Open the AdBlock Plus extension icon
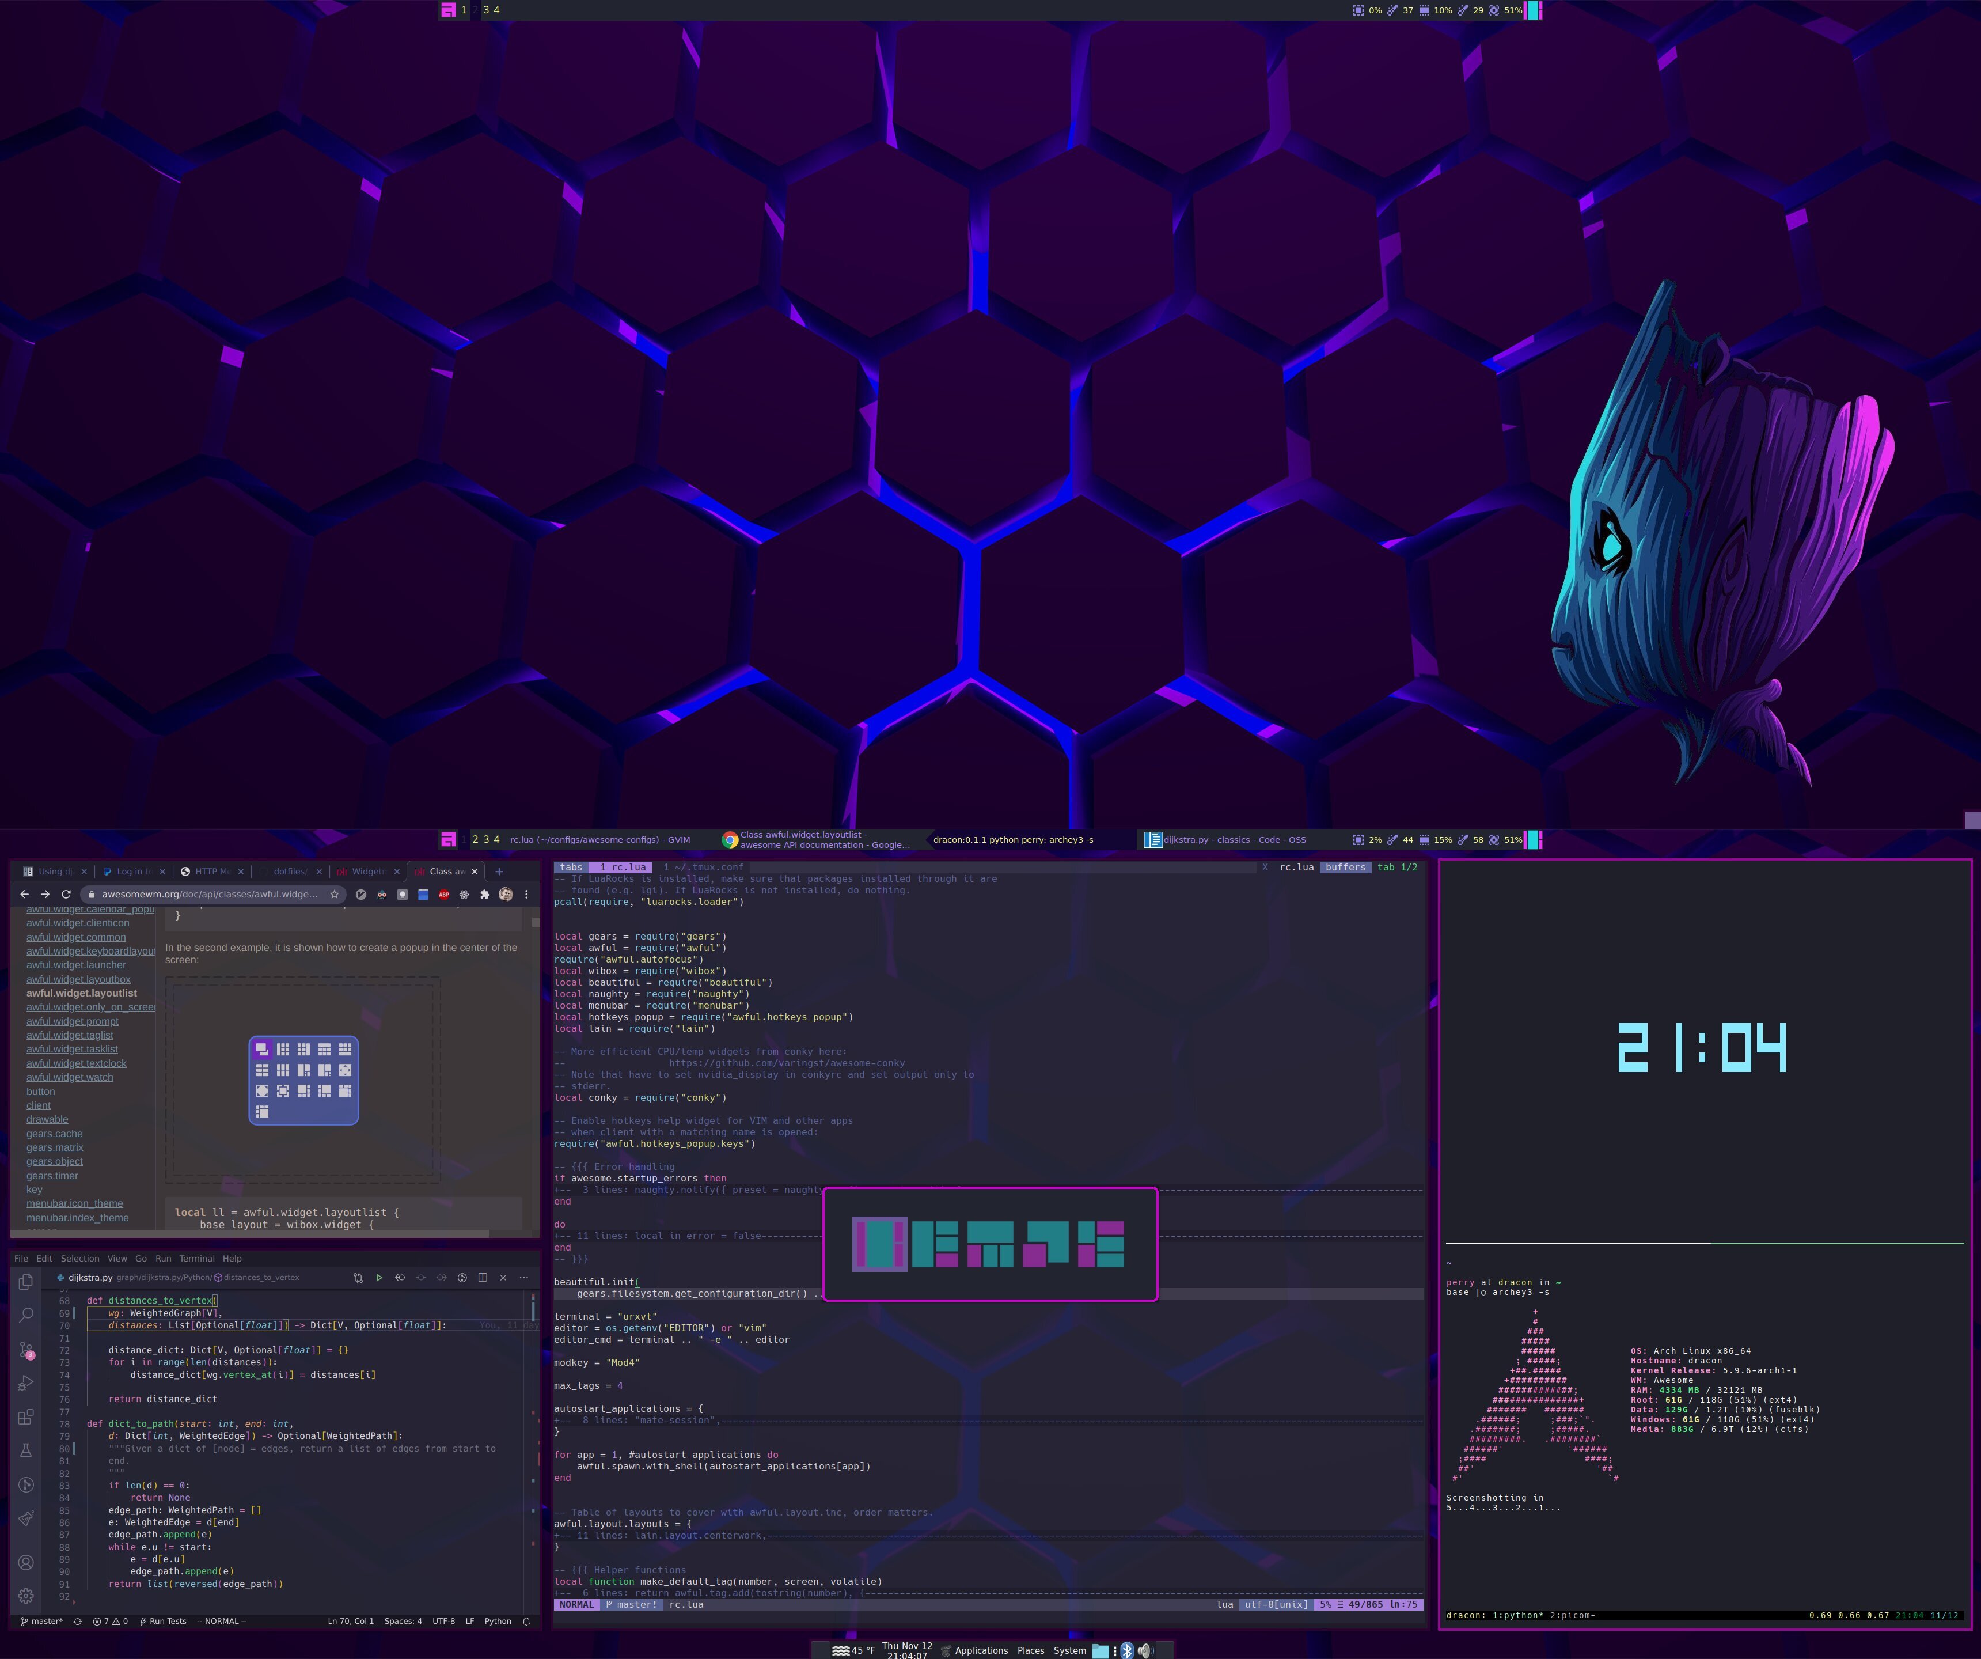Image resolution: width=1981 pixels, height=1659 pixels. [x=443, y=893]
